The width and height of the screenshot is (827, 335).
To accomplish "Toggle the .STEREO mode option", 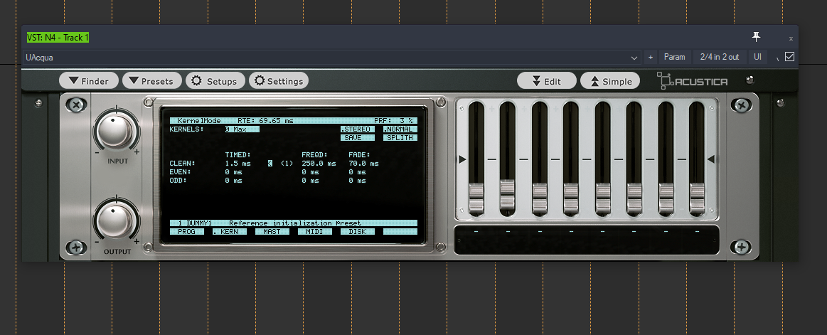I will point(358,129).
